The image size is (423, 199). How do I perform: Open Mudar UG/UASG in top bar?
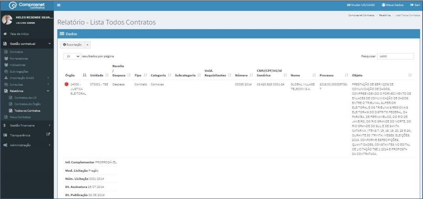(361, 5)
